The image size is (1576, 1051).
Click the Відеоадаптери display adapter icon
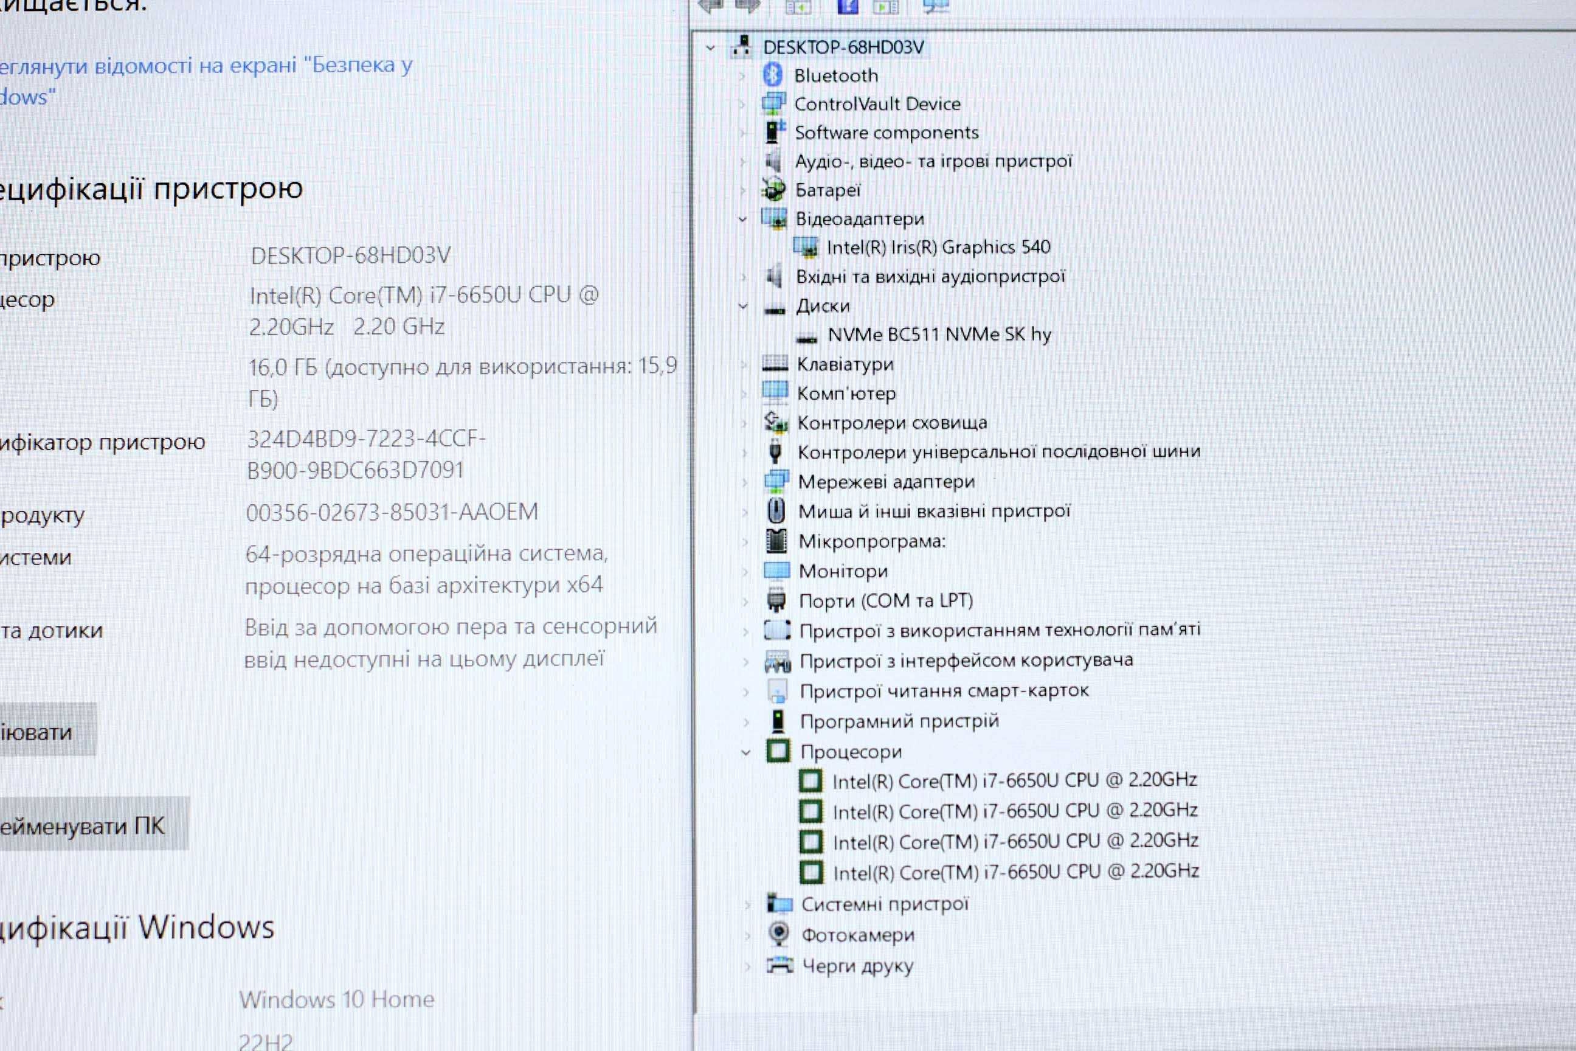pyautogui.click(x=774, y=218)
